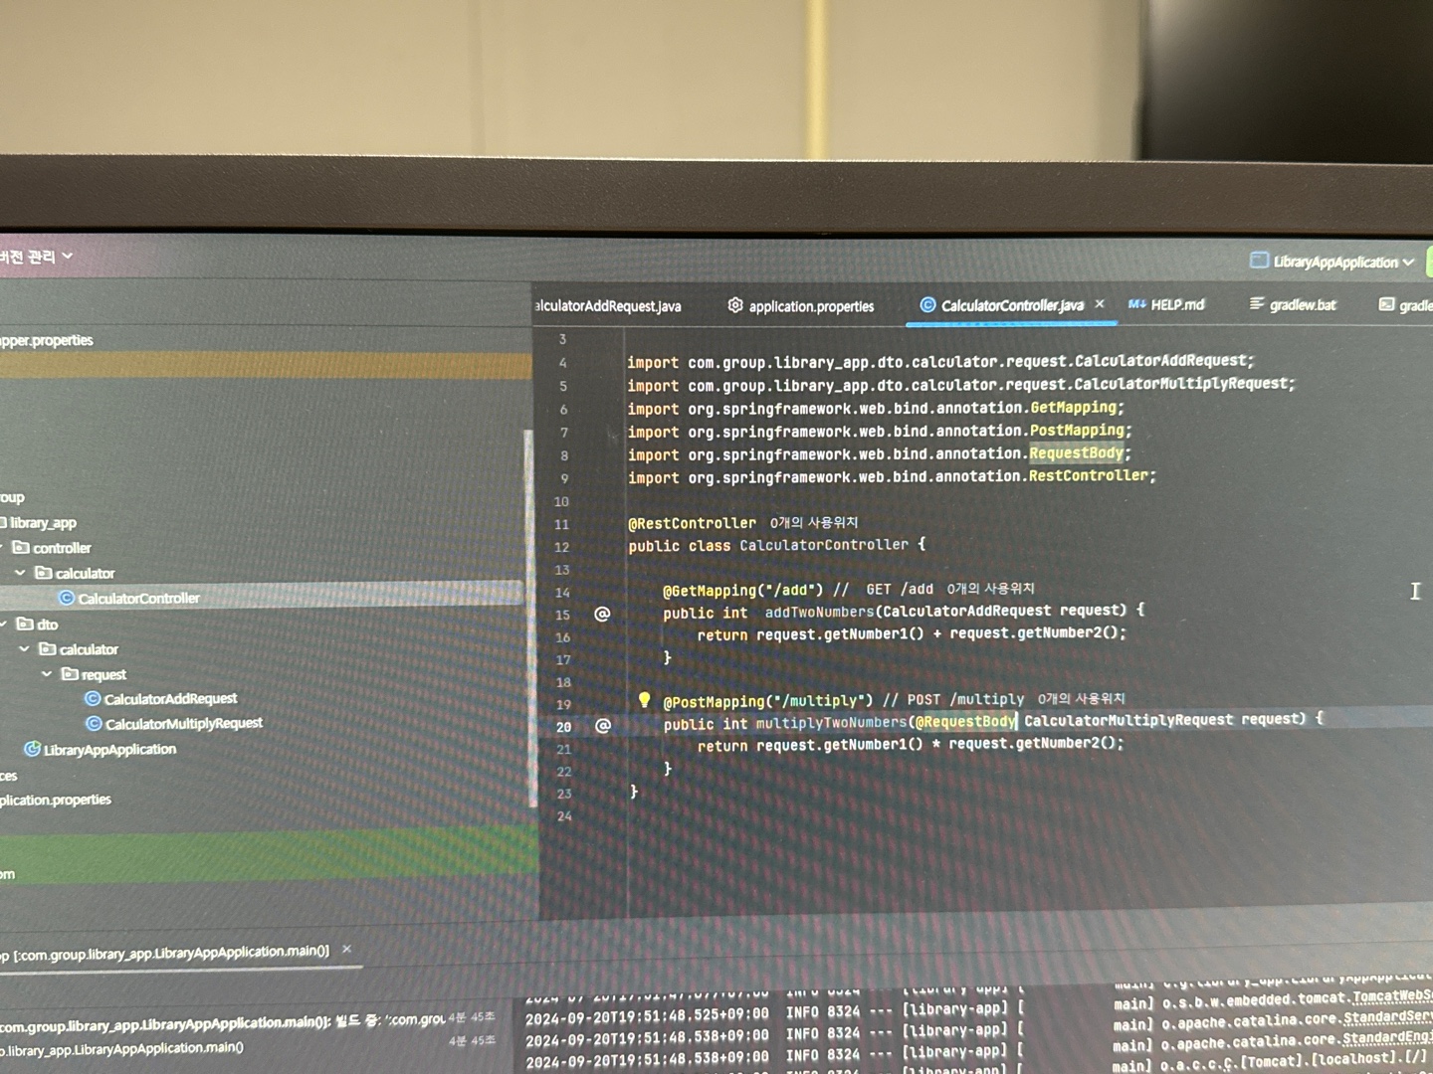The image size is (1433, 1074).
Task: Click the CalculatorAddRequest class icon
Action: [93, 699]
